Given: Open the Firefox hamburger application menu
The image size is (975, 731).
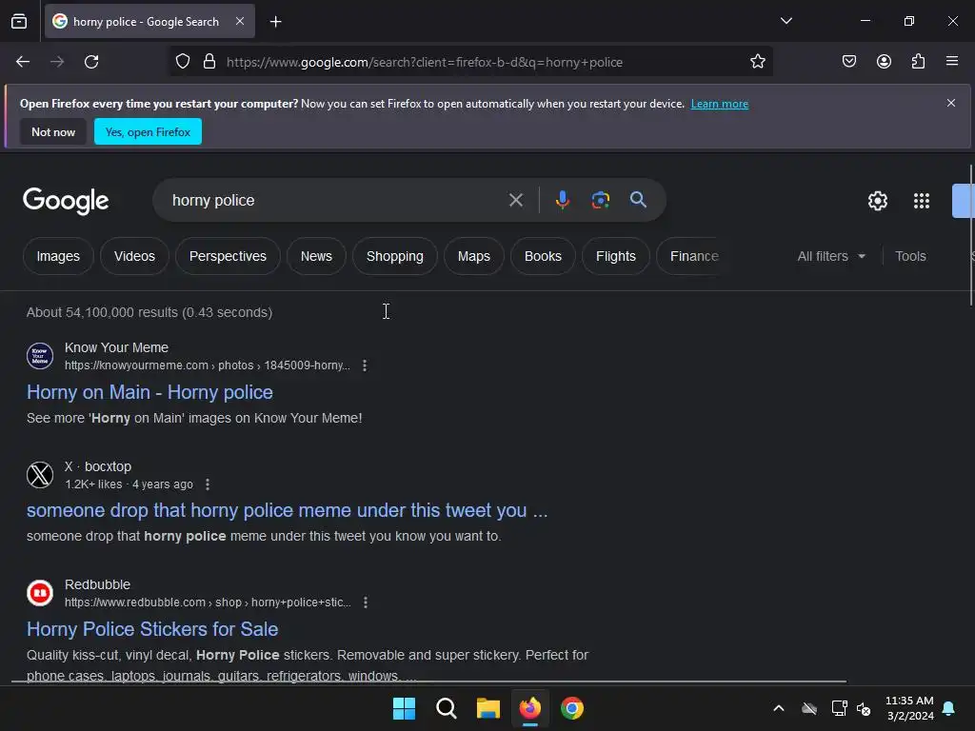Looking at the screenshot, I should pyautogui.click(x=952, y=61).
